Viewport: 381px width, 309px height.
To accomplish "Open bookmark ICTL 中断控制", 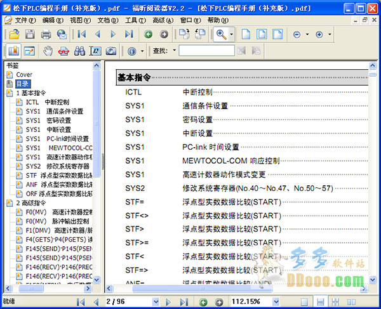I will 48,102.
